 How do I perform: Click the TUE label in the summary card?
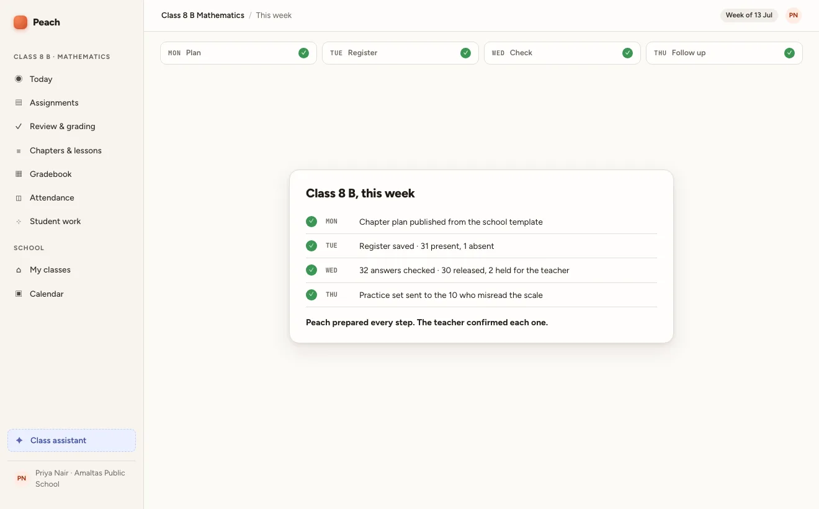coord(331,246)
